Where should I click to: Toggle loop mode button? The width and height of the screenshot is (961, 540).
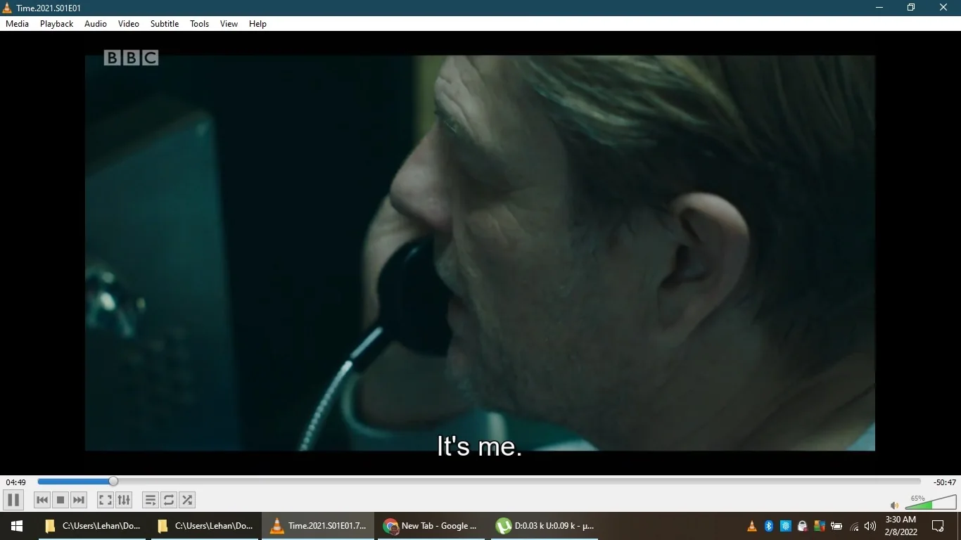[169, 500]
